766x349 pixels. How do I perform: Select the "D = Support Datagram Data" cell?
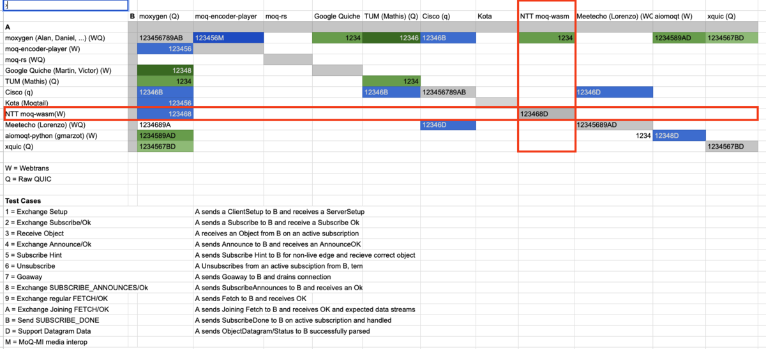click(x=65, y=331)
